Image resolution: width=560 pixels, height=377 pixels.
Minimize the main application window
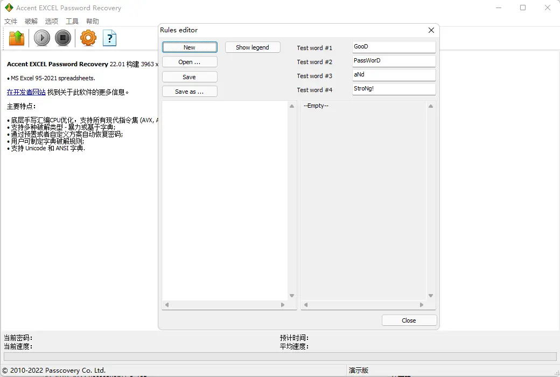click(x=499, y=8)
